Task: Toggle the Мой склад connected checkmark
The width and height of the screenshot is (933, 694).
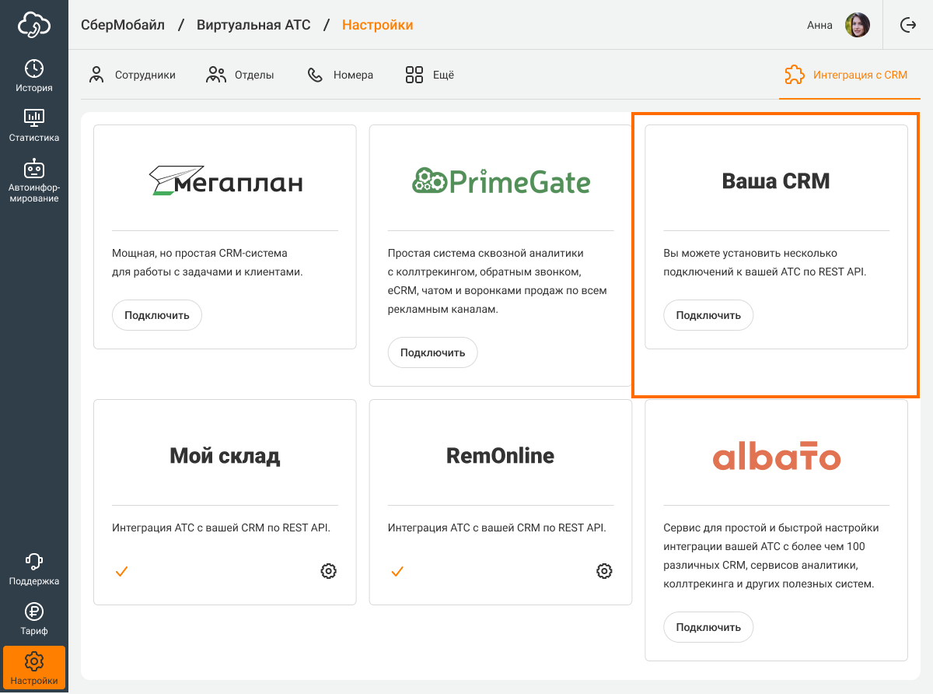Action: (121, 571)
